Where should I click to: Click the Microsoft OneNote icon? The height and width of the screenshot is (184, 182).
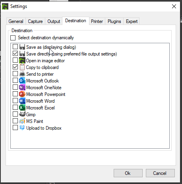click(22, 88)
